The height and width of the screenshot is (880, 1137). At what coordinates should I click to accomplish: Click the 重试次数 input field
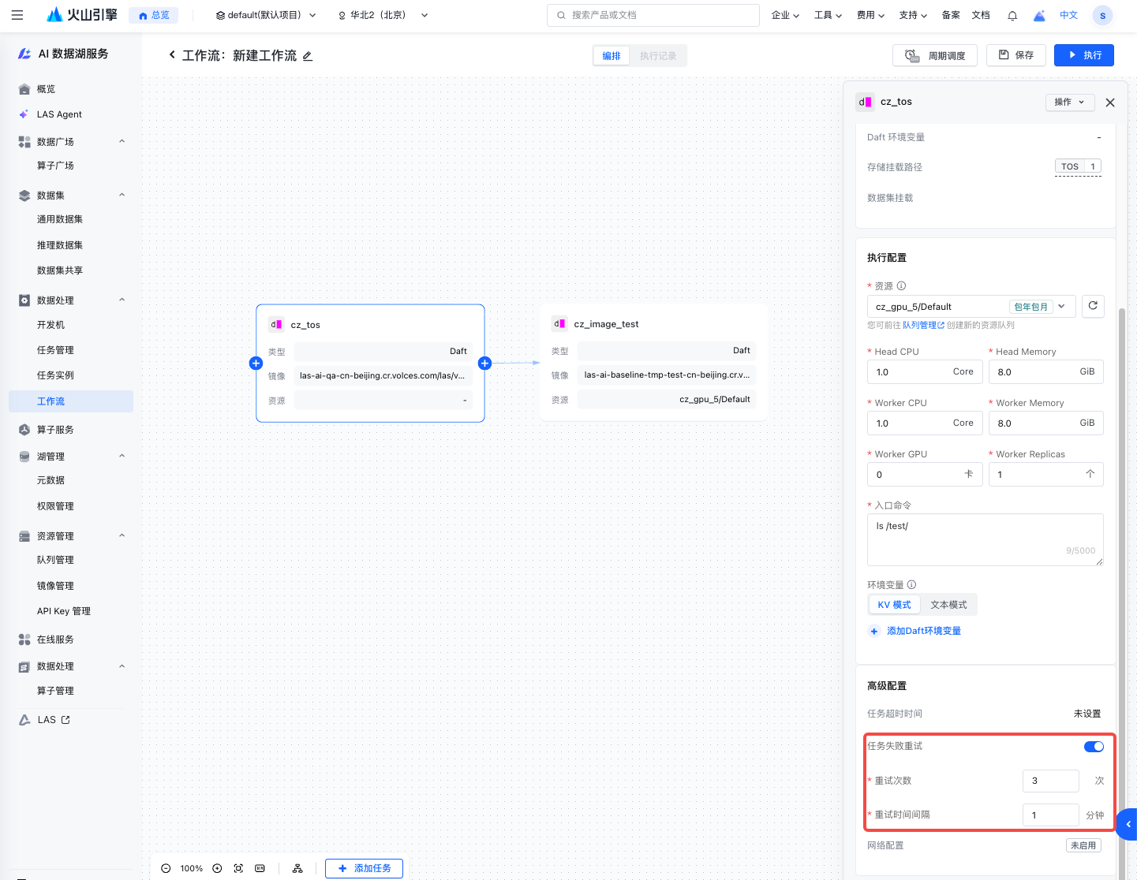point(1049,781)
